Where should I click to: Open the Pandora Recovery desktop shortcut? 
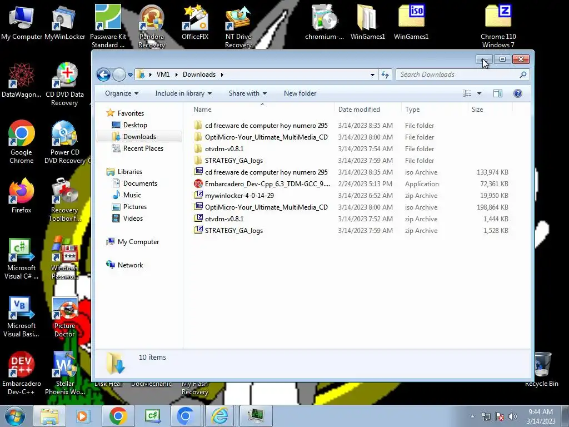click(151, 26)
